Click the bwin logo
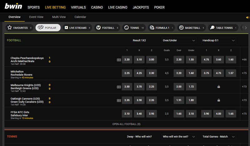The image size is (250, 146). (13, 6)
